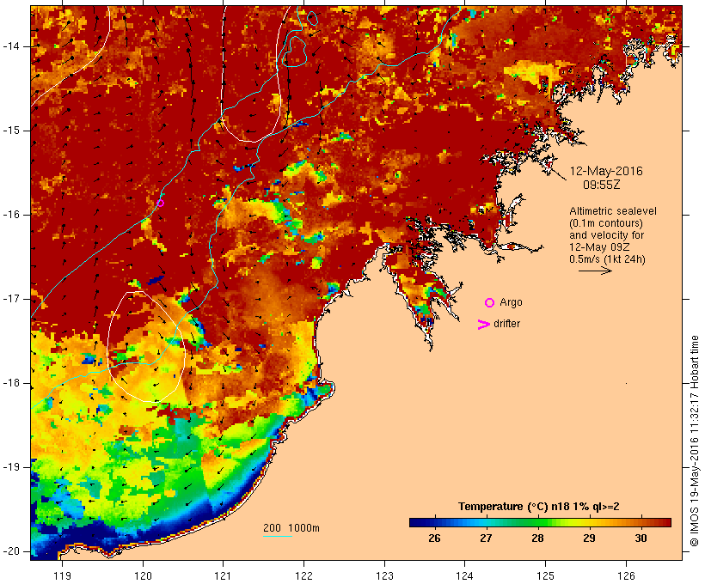Click the '09:55Z' time label
Screen dimensions: 705x584
pos(602,185)
